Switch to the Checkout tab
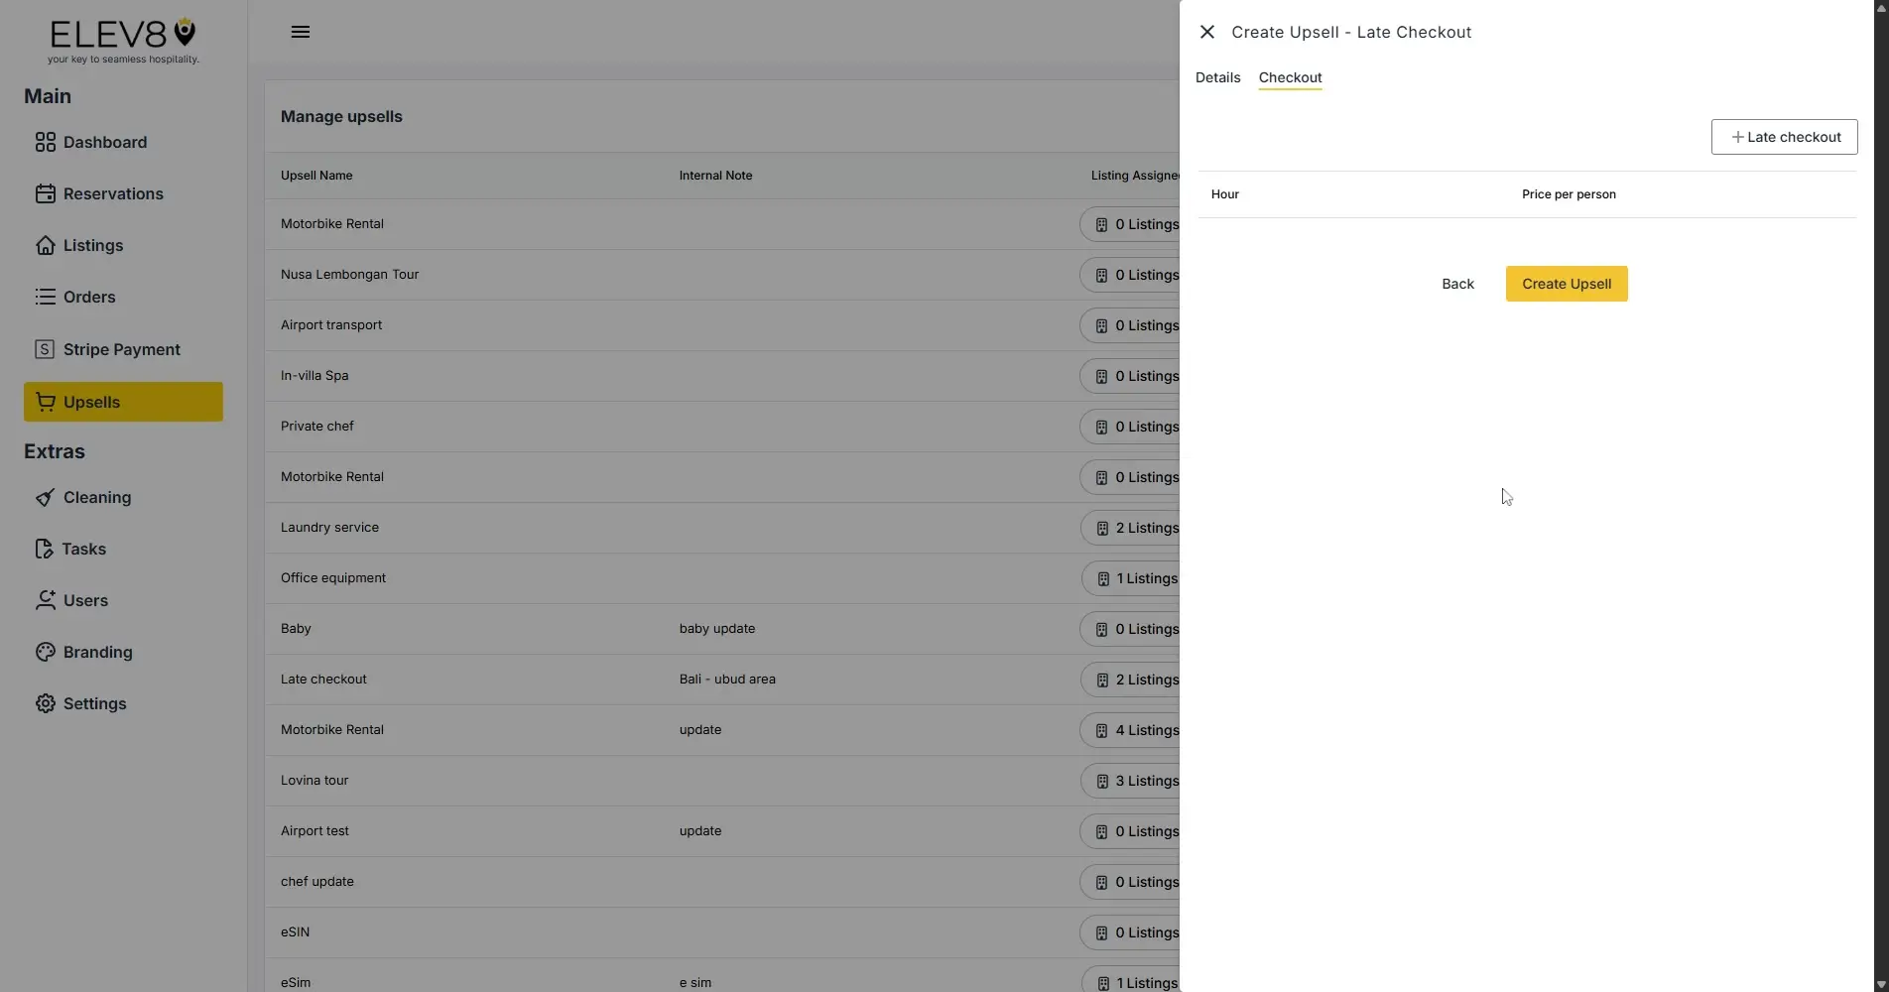Viewport: 1889px width, 992px height. point(1289,77)
